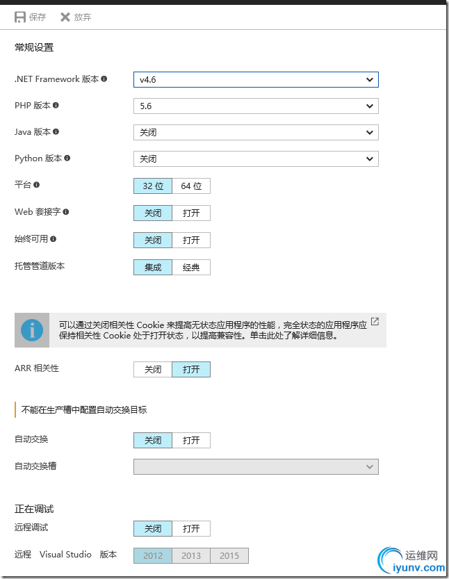449x579 pixels.
Task: Click info icon next to 始终可用
Action: pos(53,239)
